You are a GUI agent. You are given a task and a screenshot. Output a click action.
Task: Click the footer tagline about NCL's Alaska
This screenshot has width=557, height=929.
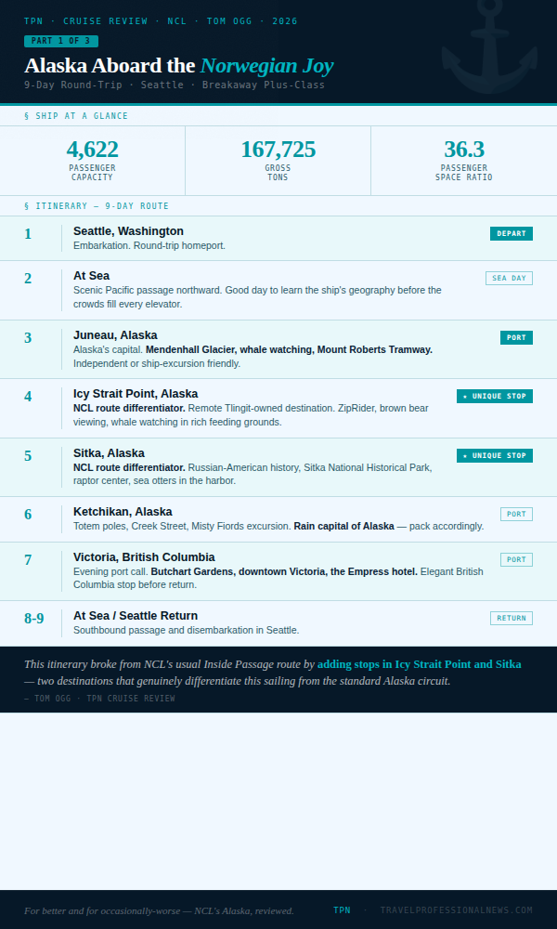[160, 910]
